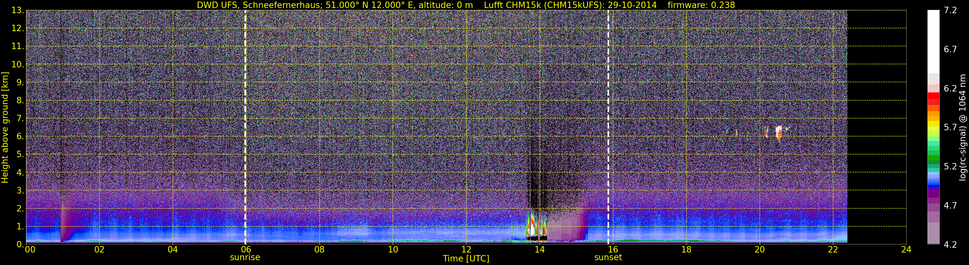Viewport: 969px width, 265px height.
Task: Click the black no-data region after 22 UTC
Action: [876, 127]
